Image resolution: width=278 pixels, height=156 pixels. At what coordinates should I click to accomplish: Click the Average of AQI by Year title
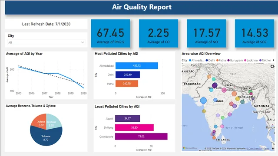pyautogui.click(x=24, y=54)
